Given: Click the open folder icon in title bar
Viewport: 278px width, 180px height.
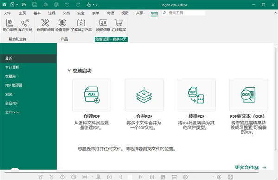Looking at the screenshot, I should (x=24, y=5).
